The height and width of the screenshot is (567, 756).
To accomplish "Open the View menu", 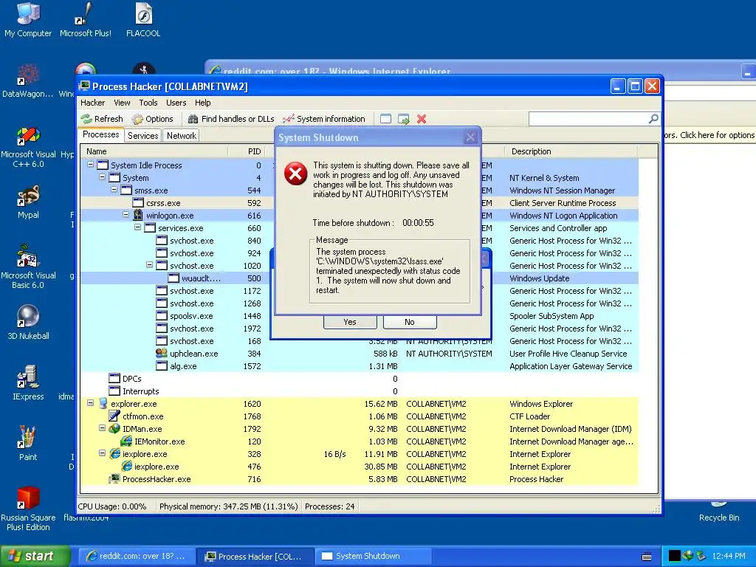I will pos(122,103).
